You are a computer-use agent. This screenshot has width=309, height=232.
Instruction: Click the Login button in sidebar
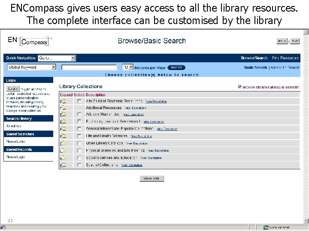pyautogui.click(x=13, y=89)
